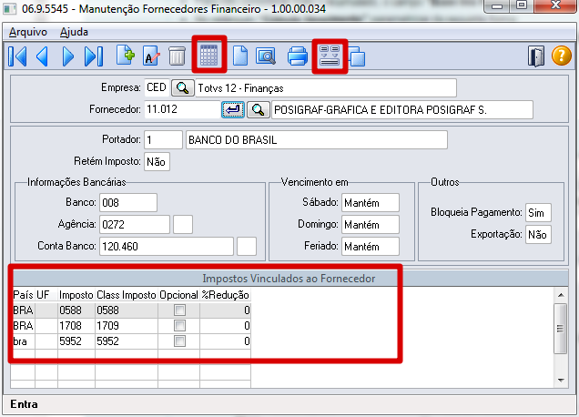Exit using the door icon
The height and width of the screenshot is (417, 579).
click(536, 56)
